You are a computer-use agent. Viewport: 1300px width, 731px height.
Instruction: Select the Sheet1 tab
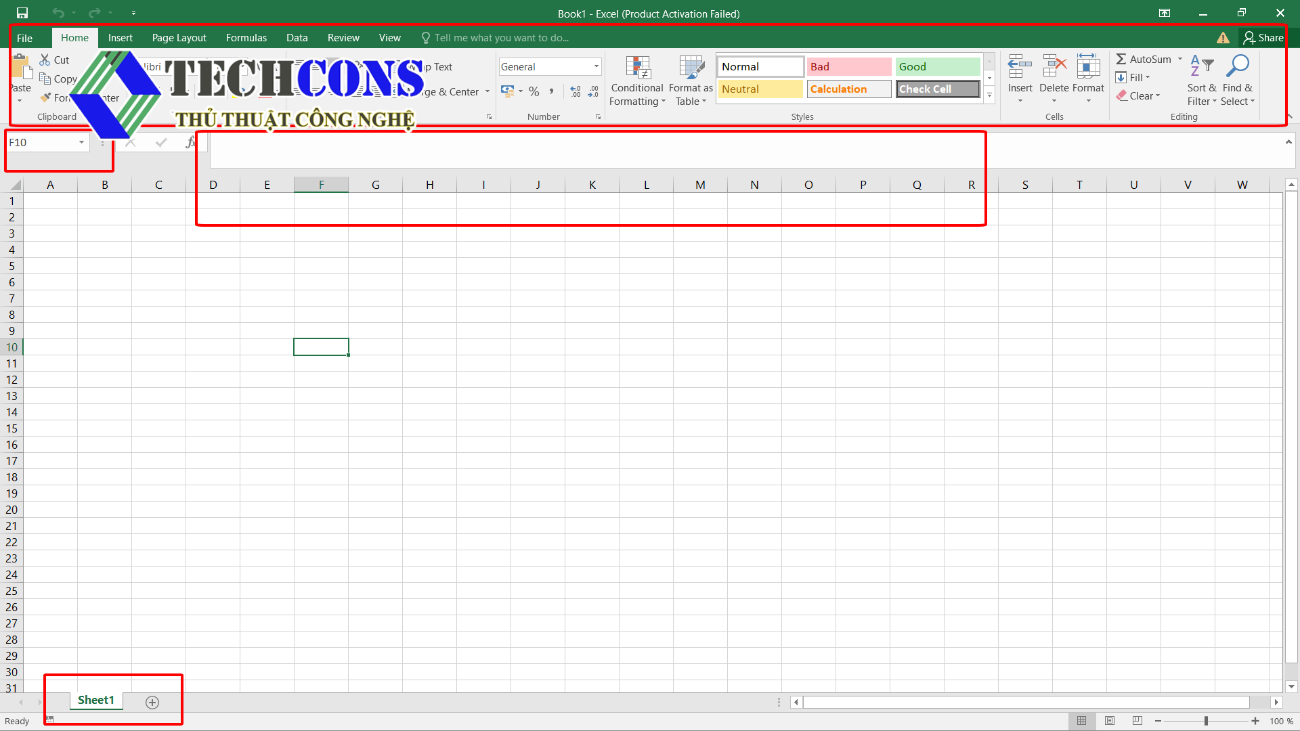click(96, 701)
